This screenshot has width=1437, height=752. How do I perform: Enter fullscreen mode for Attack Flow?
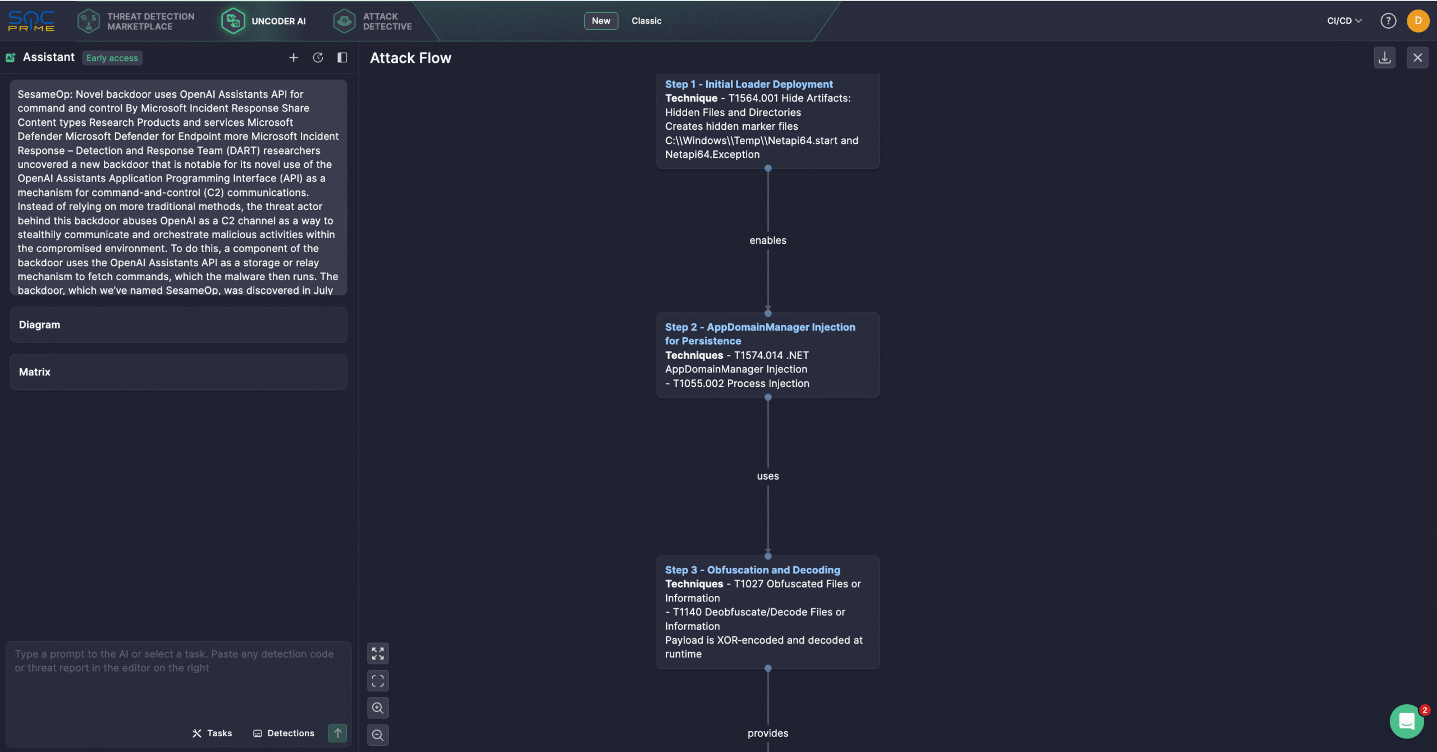(x=378, y=653)
